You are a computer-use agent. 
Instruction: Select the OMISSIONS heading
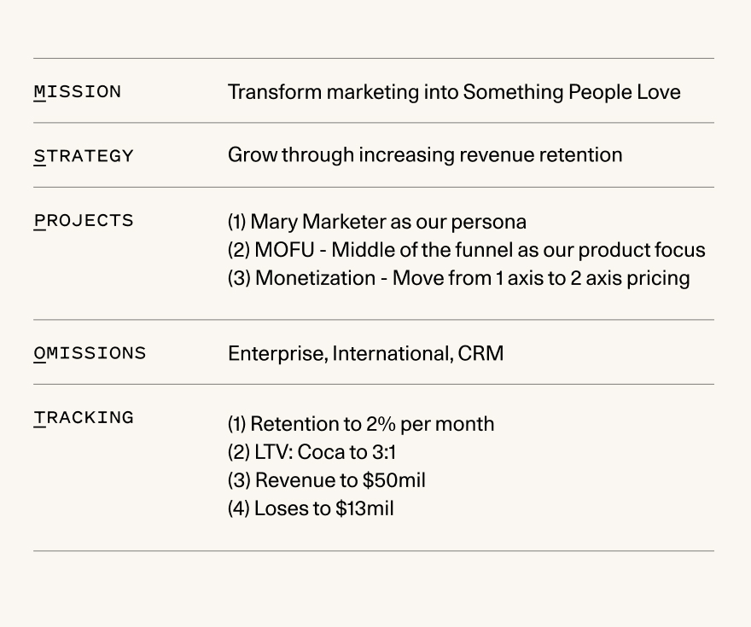[90, 353]
